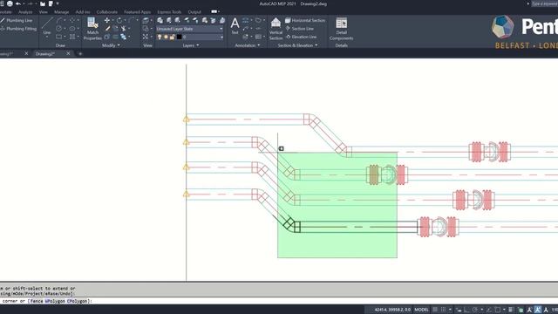Toggle layer on/off lightbulb icon
The height and width of the screenshot is (314, 558).
click(160, 37)
